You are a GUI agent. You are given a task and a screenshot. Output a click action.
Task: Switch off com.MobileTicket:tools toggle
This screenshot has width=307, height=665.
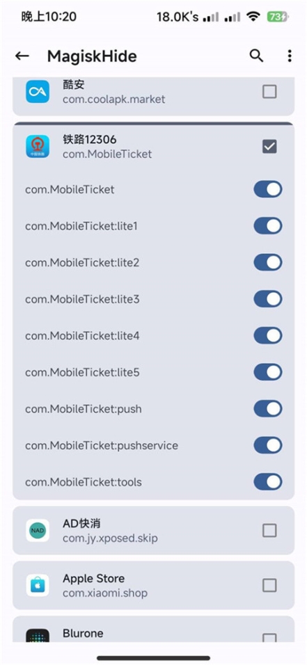[268, 482]
